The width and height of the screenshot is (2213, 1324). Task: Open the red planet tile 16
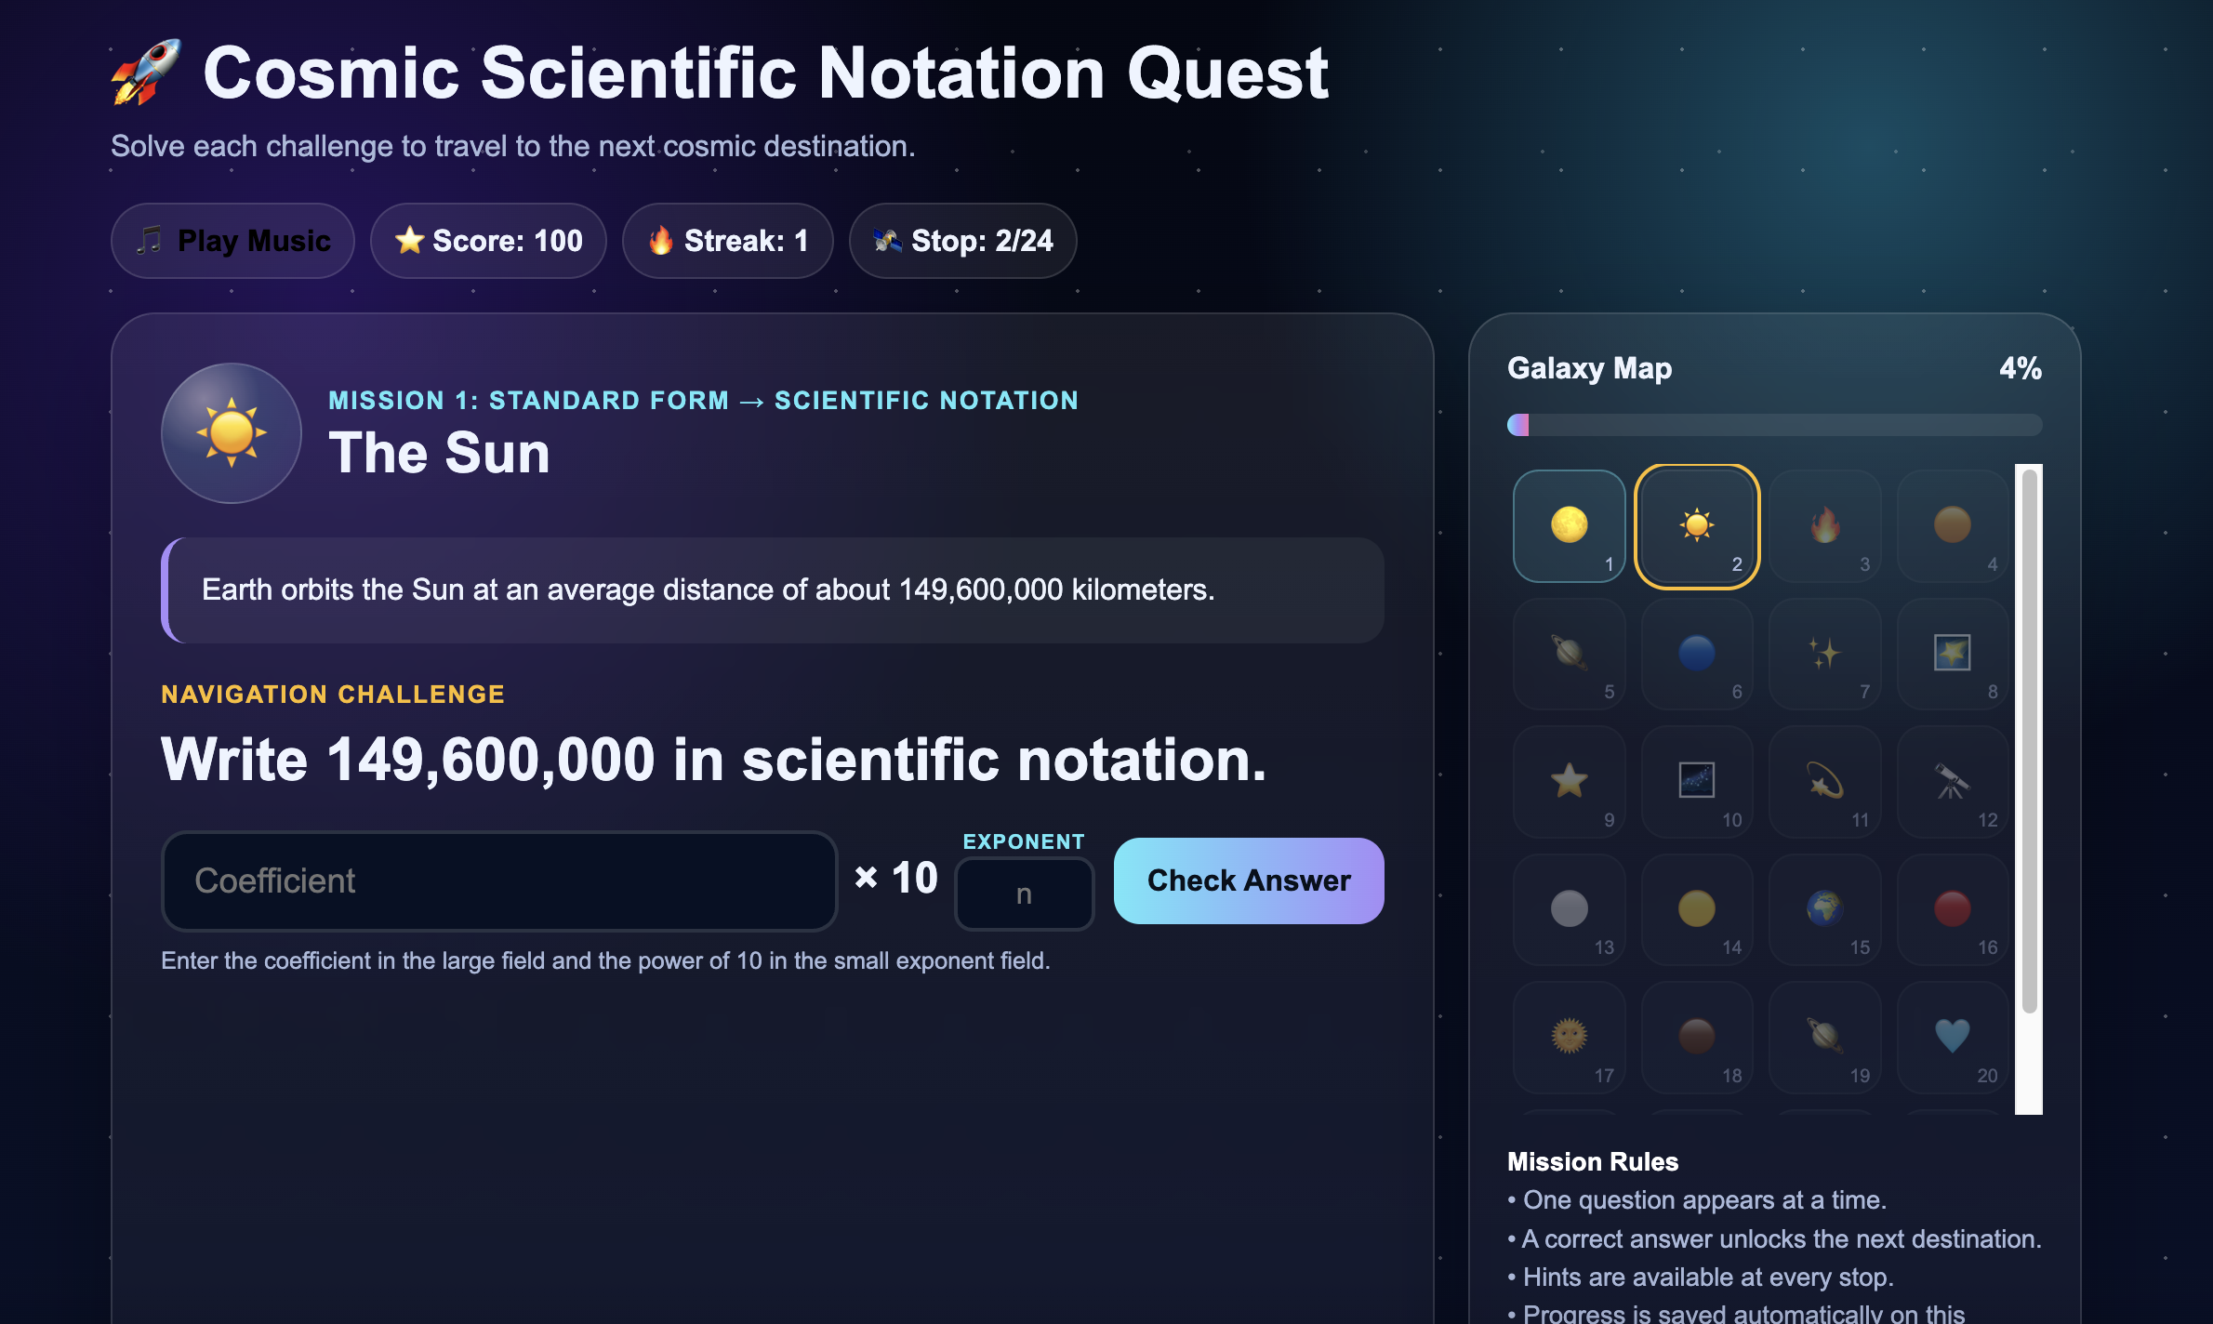coord(1952,909)
